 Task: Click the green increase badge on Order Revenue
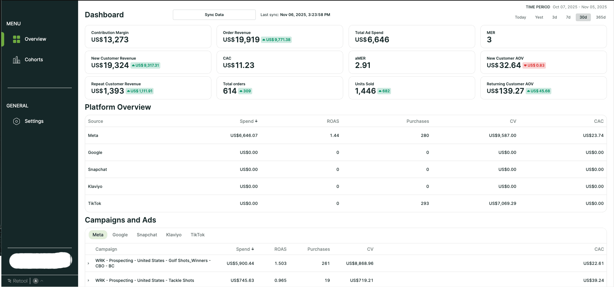276,40
